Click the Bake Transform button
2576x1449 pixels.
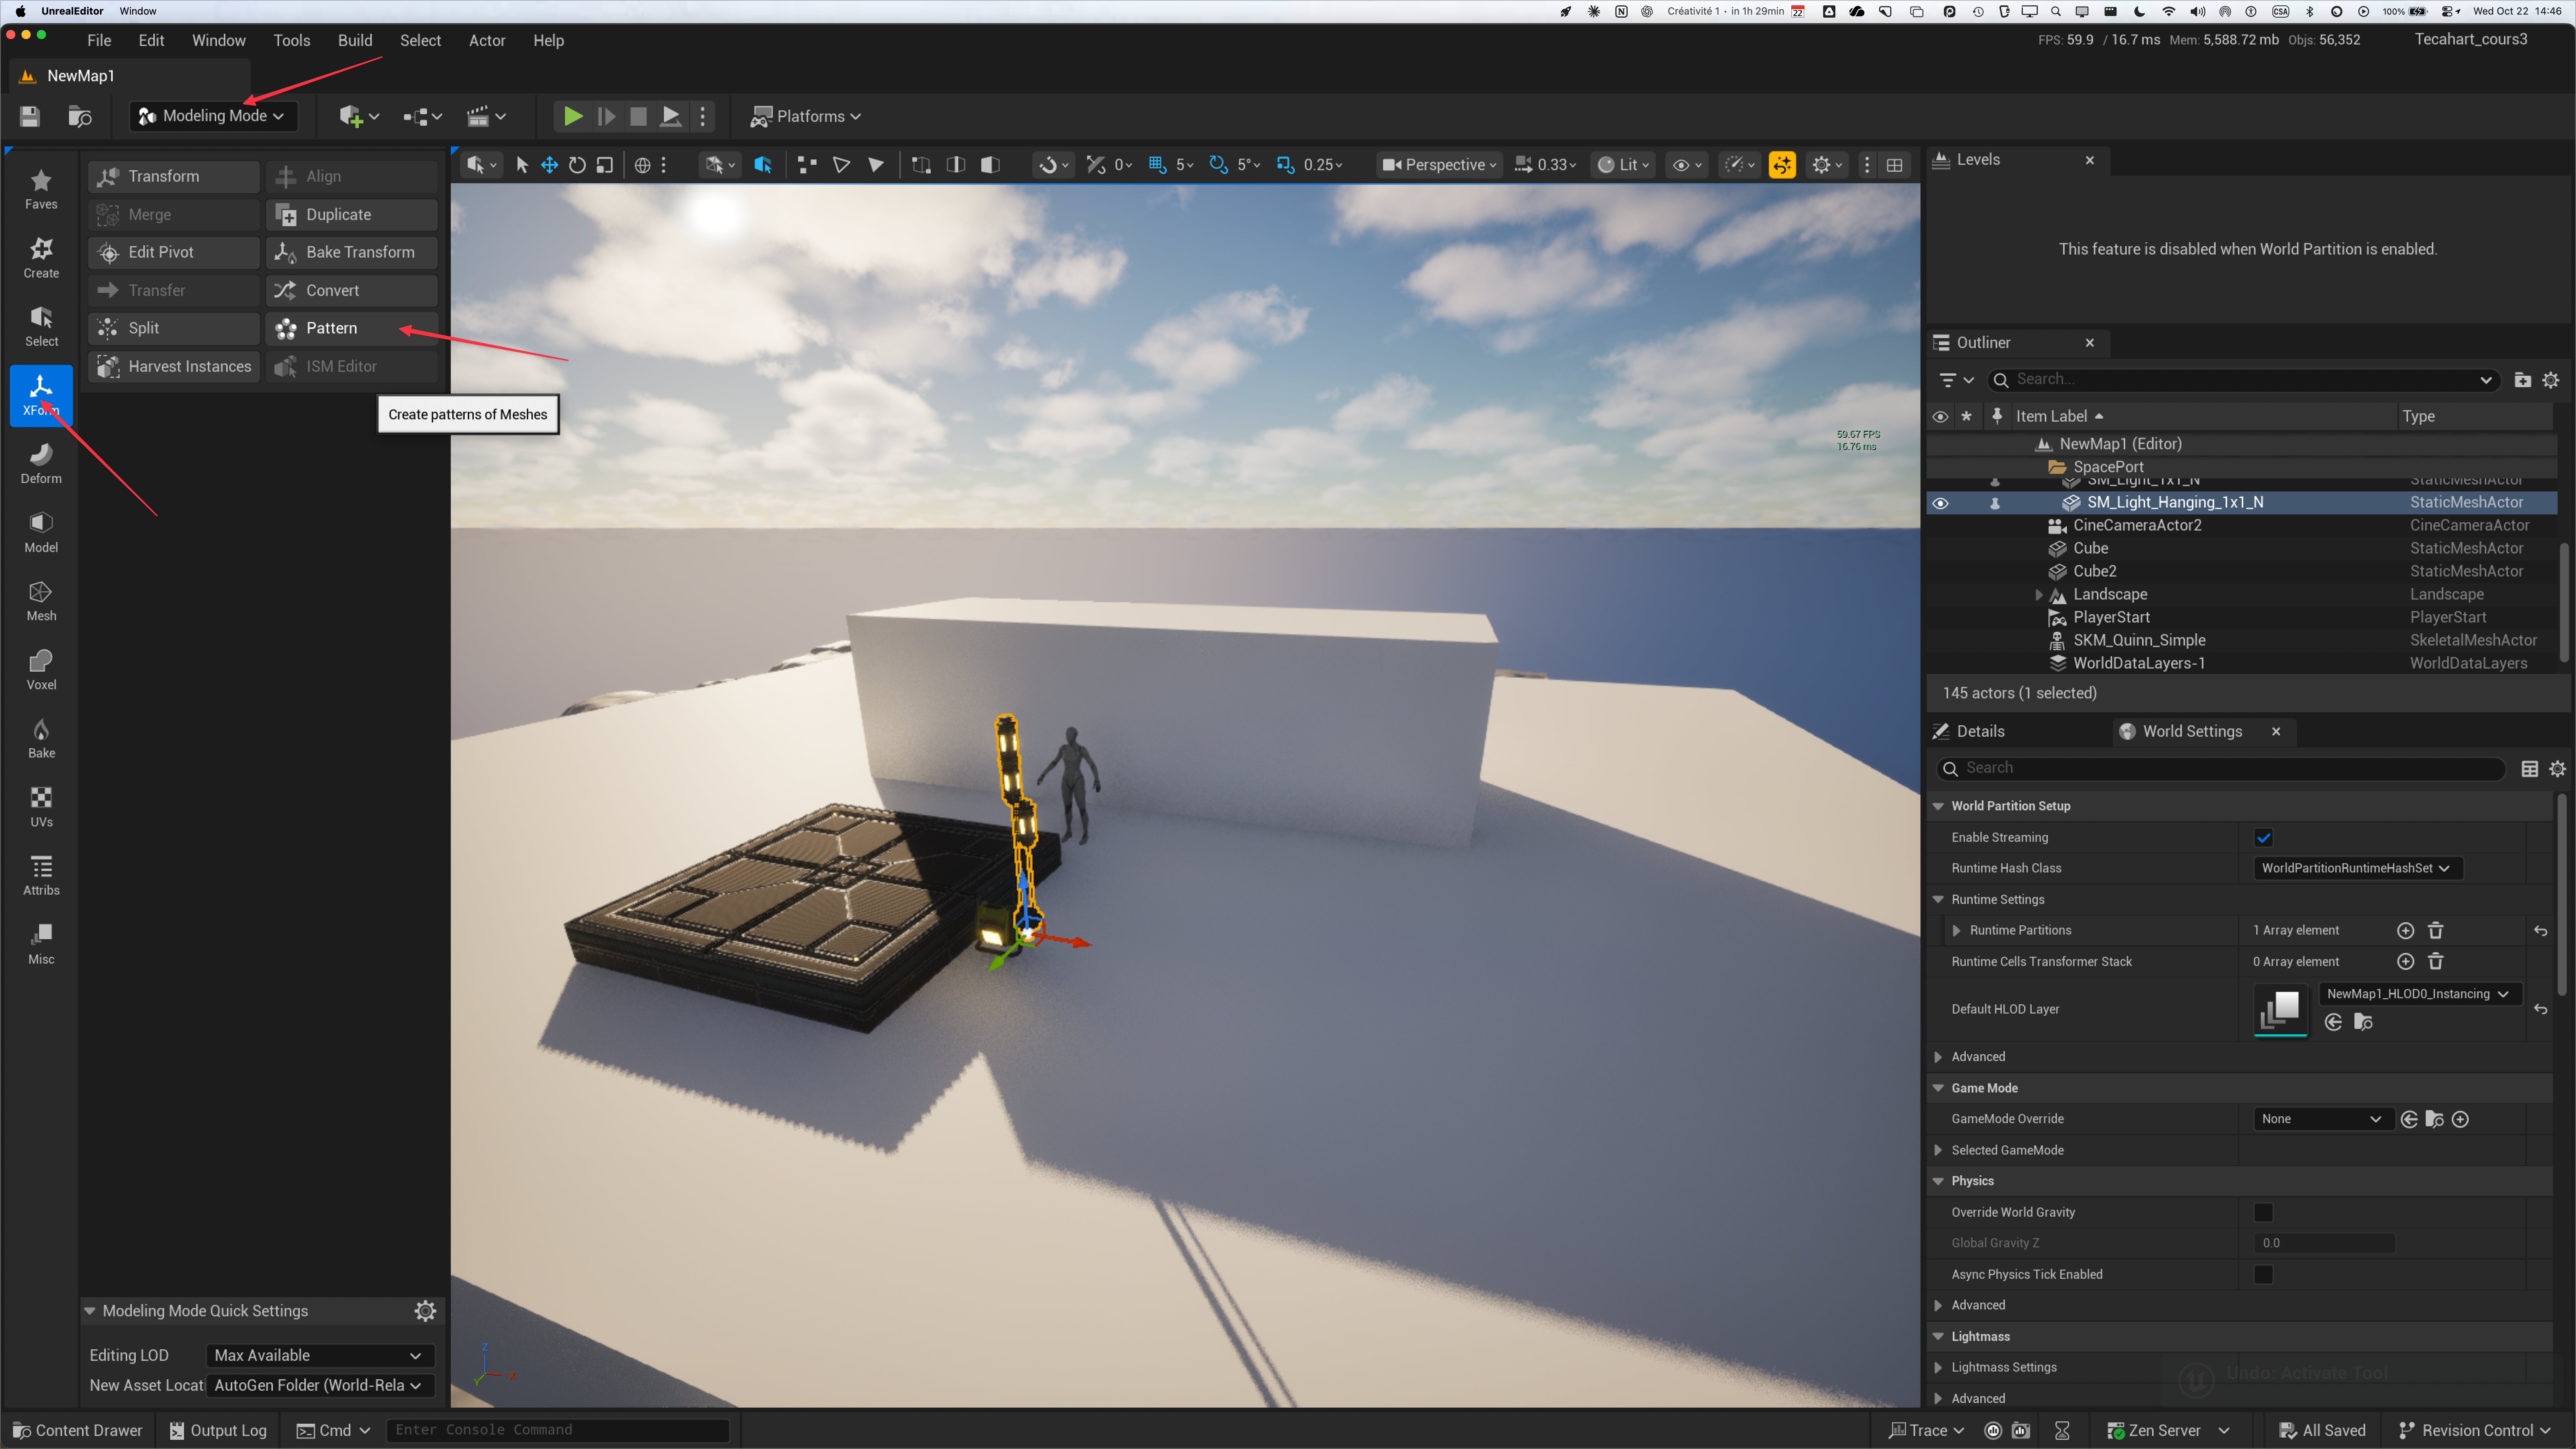click(352, 253)
